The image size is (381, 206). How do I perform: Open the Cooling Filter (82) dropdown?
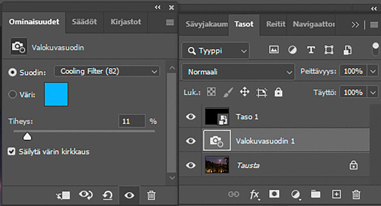[107, 71]
